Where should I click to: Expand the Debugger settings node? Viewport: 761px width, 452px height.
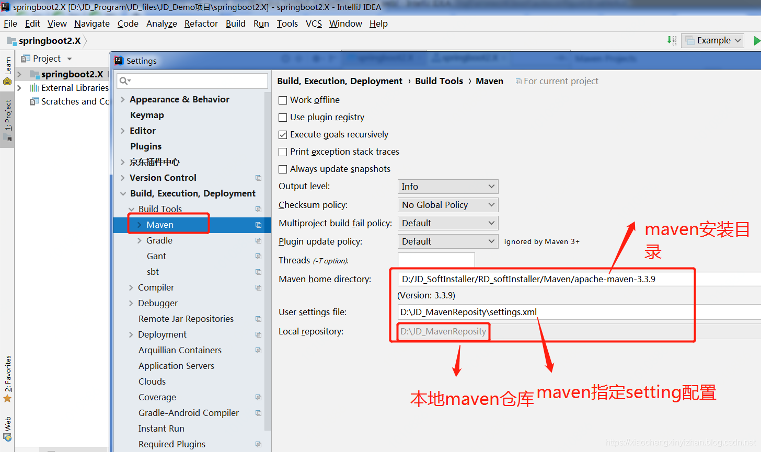[x=131, y=303]
